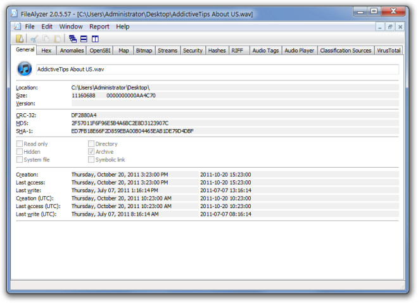This screenshot has width=418, height=303.
Task: Open the File menu
Action: click(30, 27)
